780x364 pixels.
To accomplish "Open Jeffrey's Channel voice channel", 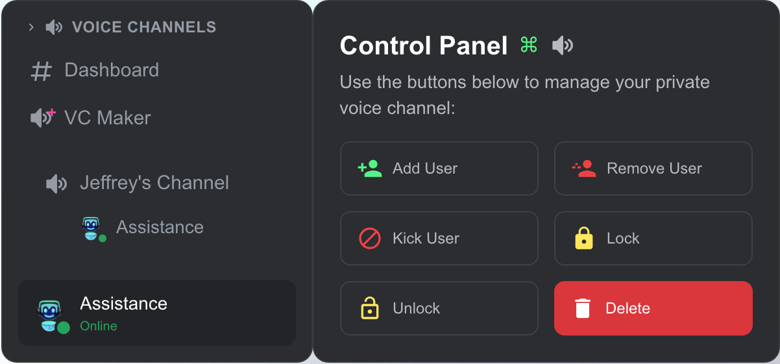I will coord(154,183).
